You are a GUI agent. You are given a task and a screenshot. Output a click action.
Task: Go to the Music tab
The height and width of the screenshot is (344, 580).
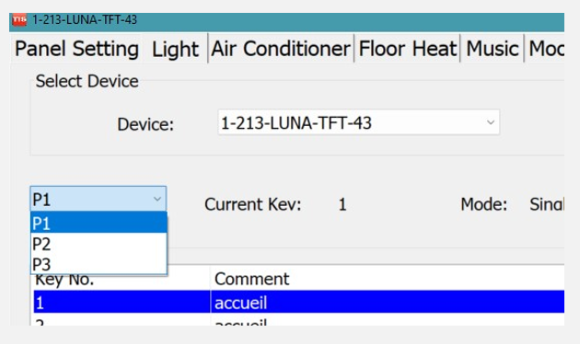(x=492, y=49)
